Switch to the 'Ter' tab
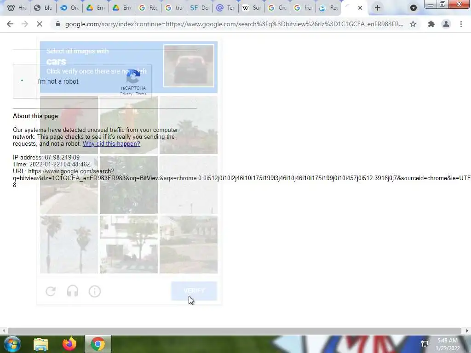Image resolution: width=471 pixels, height=353 pixels. tap(225, 8)
